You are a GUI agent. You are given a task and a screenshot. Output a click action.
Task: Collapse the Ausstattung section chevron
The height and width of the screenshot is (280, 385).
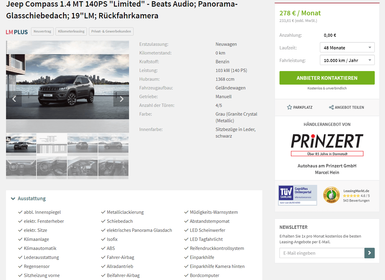(x=13, y=198)
